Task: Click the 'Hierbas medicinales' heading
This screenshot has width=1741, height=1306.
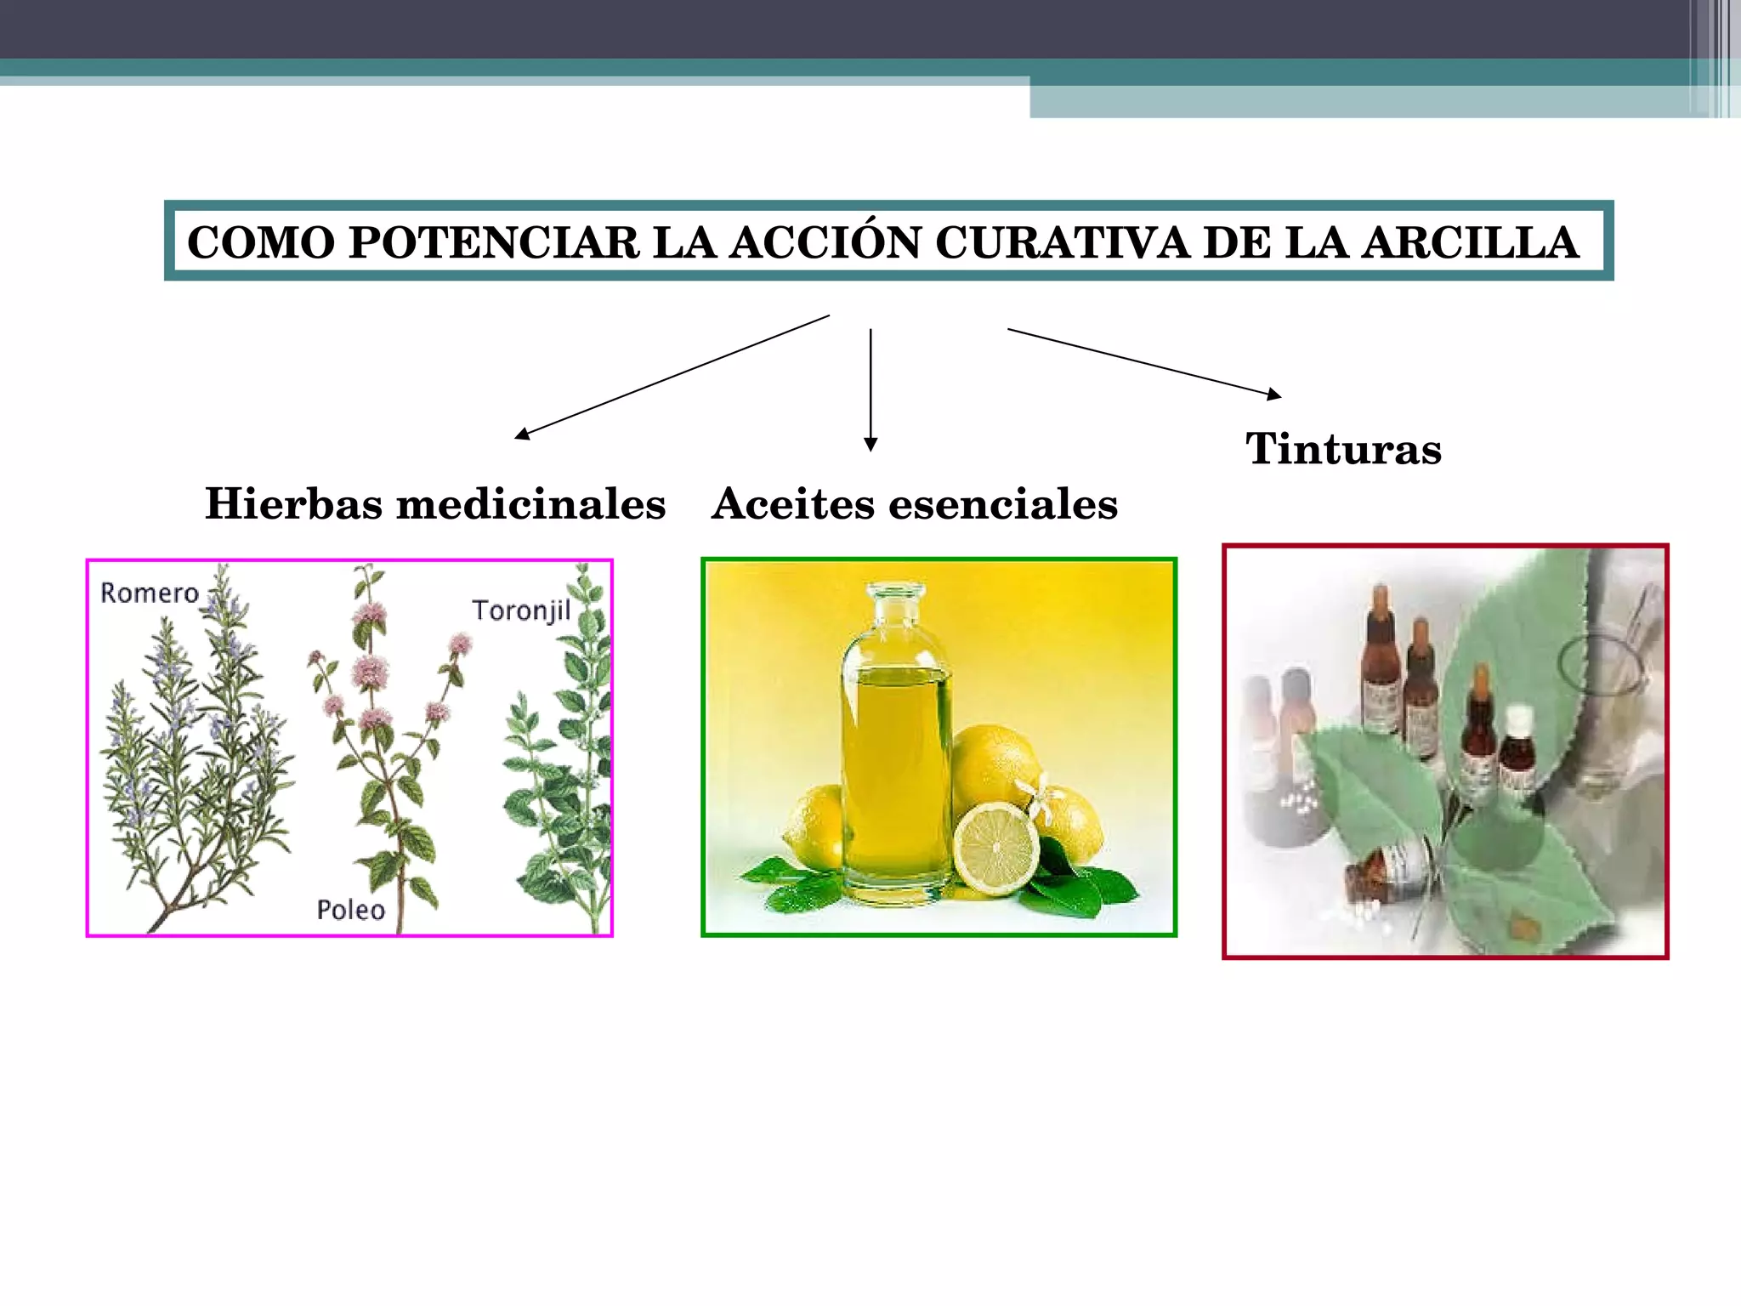Action: tap(435, 503)
